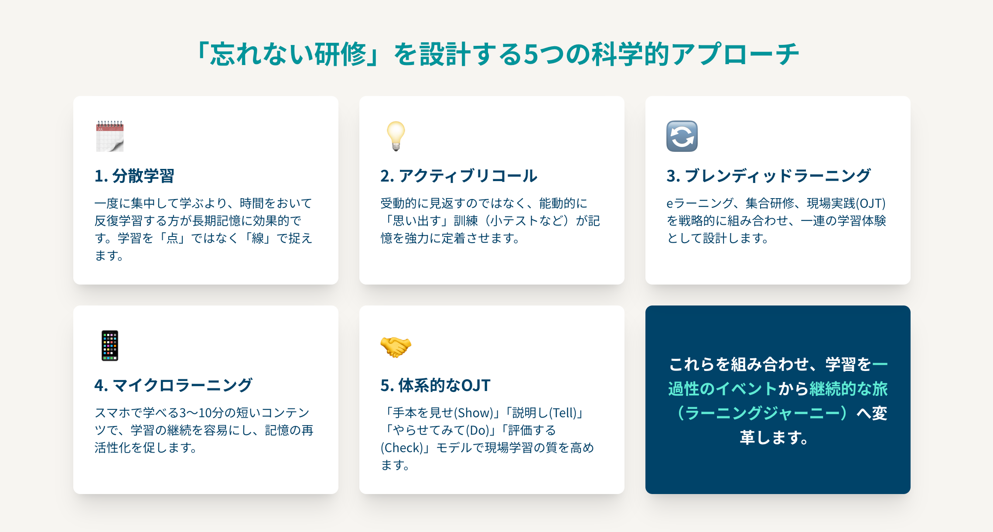Click the blue sync arrows icon

click(x=682, y=136)
